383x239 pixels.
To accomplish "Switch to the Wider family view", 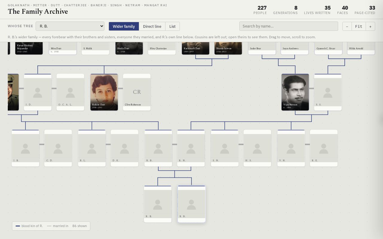I will coord(124,26).
